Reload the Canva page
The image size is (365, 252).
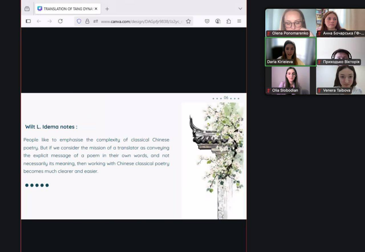tap(60, 21)
